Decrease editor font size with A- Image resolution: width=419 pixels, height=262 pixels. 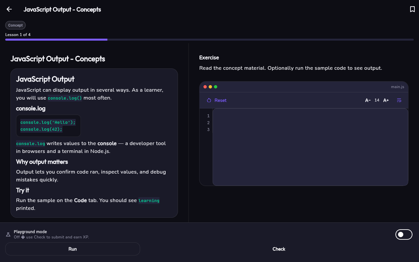point(368,100)
